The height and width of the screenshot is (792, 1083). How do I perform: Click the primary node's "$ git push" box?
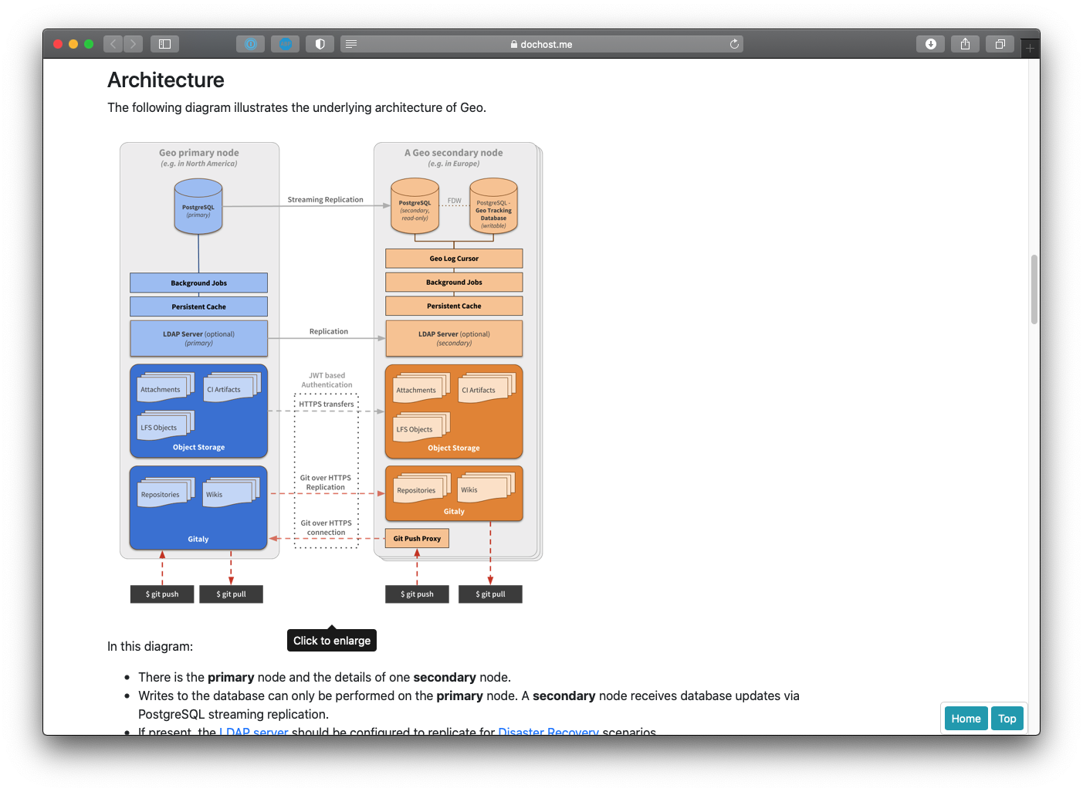162,594
